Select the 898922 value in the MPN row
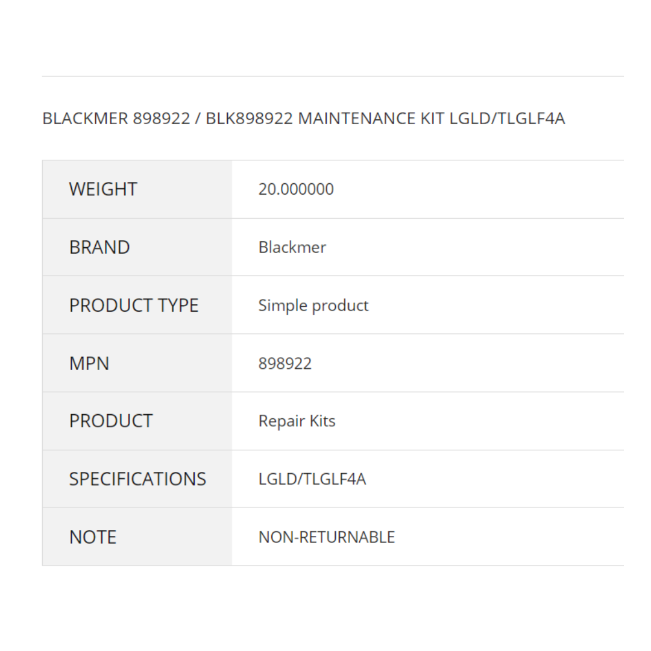The height and width of the screenshot is (651, 651). point(285,363)
